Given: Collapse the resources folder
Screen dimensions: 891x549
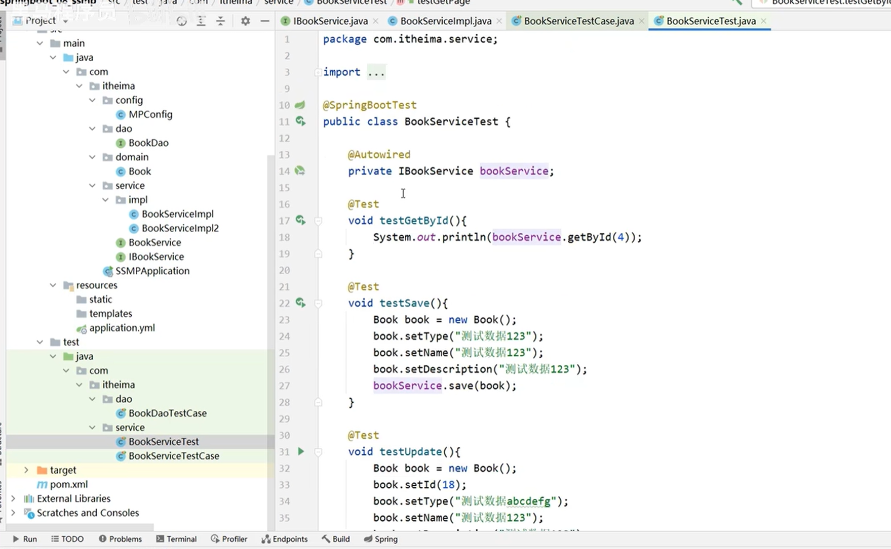Looking at the screenshot, I should click(x=53, y=285).
